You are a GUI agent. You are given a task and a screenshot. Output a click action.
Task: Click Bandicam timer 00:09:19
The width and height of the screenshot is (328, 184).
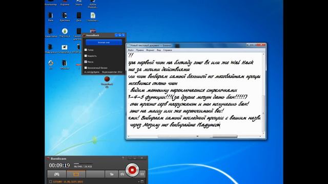click(x=59, y=166)
